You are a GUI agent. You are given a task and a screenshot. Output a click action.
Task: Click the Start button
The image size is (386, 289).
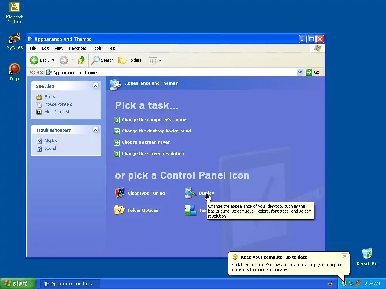[x=18, y=283]
